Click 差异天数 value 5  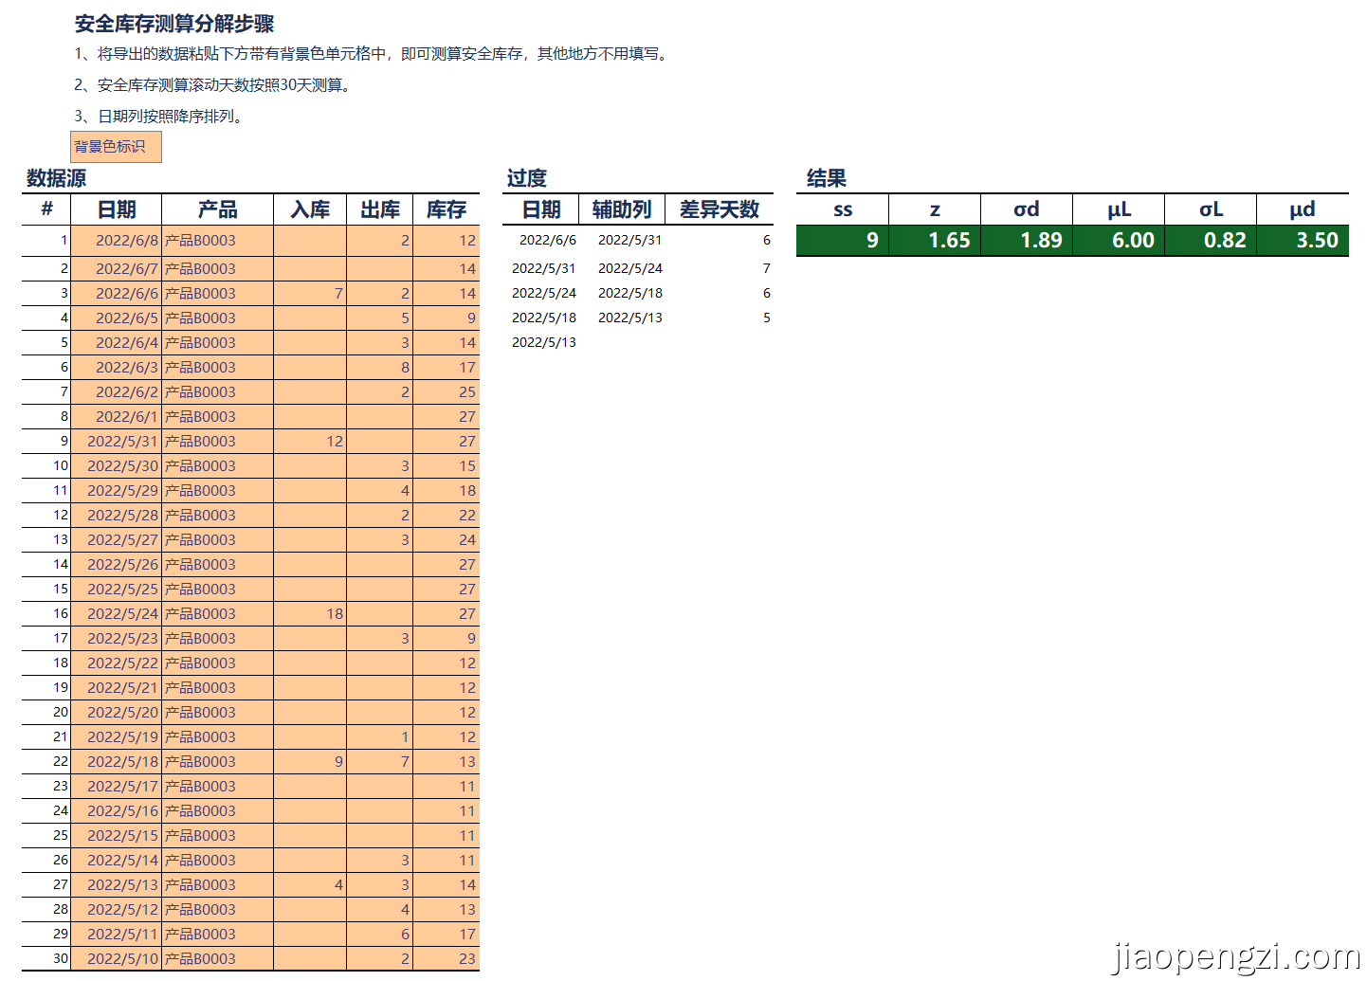tap(720, 318)
